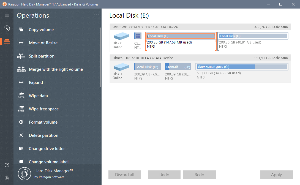The image size is (300, 185).
Task: Click 200,35 GB (147,68 MB used) text
Action: point(169,42)
